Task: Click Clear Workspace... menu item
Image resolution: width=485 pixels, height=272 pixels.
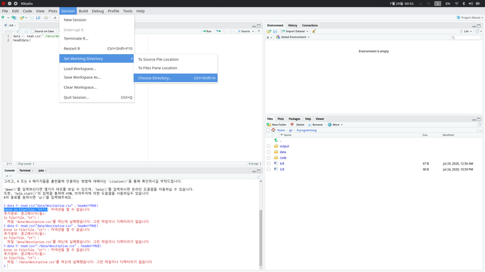Action: [97, 88]
